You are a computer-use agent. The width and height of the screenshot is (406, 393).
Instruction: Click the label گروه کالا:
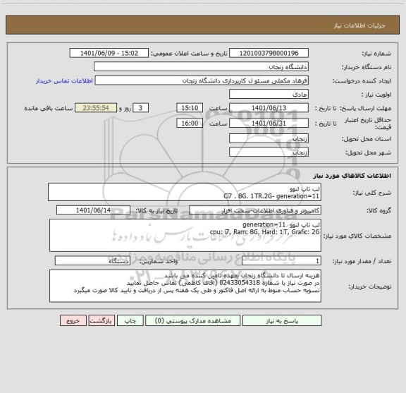(x=379, y=210)
